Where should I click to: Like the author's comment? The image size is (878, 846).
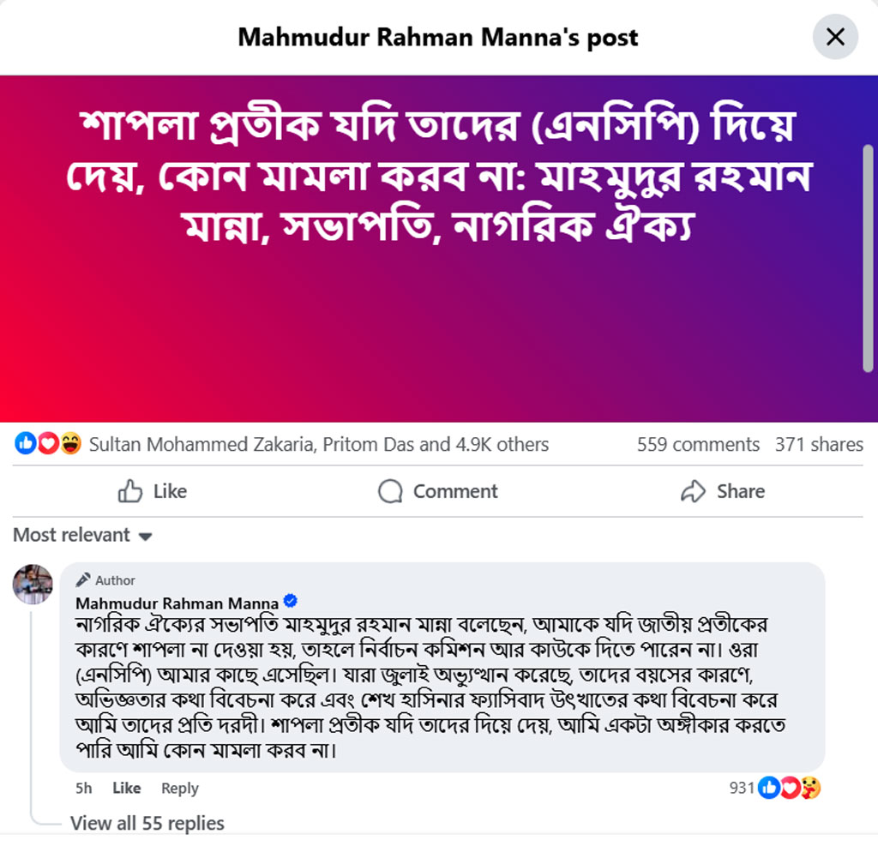(x=126, y=788)
